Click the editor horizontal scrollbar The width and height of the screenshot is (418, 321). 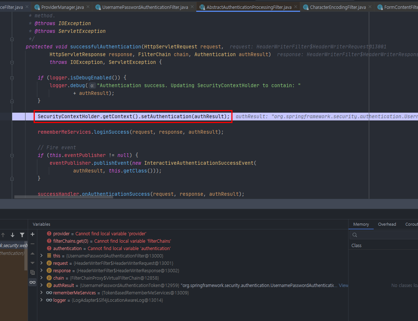point(64,197)
